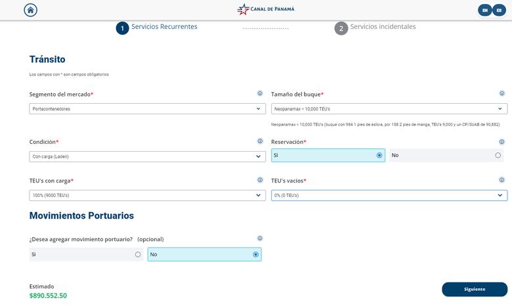This screenshot has height=306, width=512.
Task: Show info tooltip for Condición
Action: (x=260, y=141)
